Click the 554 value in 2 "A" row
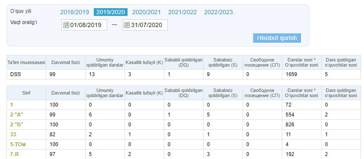 [290, 115]
